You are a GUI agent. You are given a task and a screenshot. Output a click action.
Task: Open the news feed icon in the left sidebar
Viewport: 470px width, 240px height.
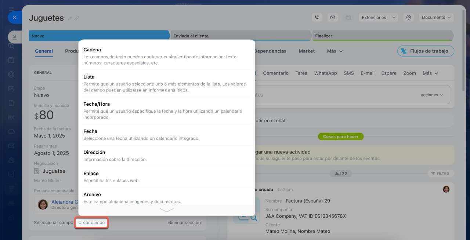11,60
